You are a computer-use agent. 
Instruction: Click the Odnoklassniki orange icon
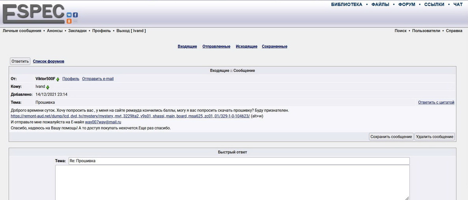(x=69, y=21)
